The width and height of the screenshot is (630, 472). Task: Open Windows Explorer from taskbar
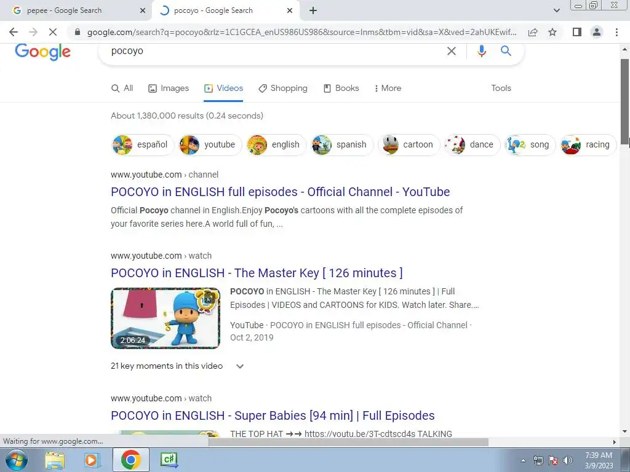[55, 460]
